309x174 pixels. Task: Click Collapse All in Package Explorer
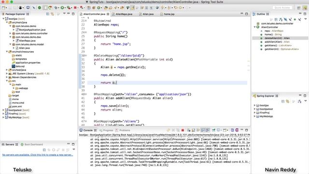[x=48, y=14]
